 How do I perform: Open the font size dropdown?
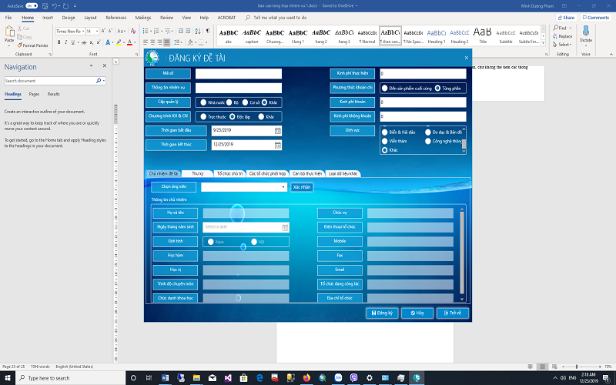[x=95, y=31]
